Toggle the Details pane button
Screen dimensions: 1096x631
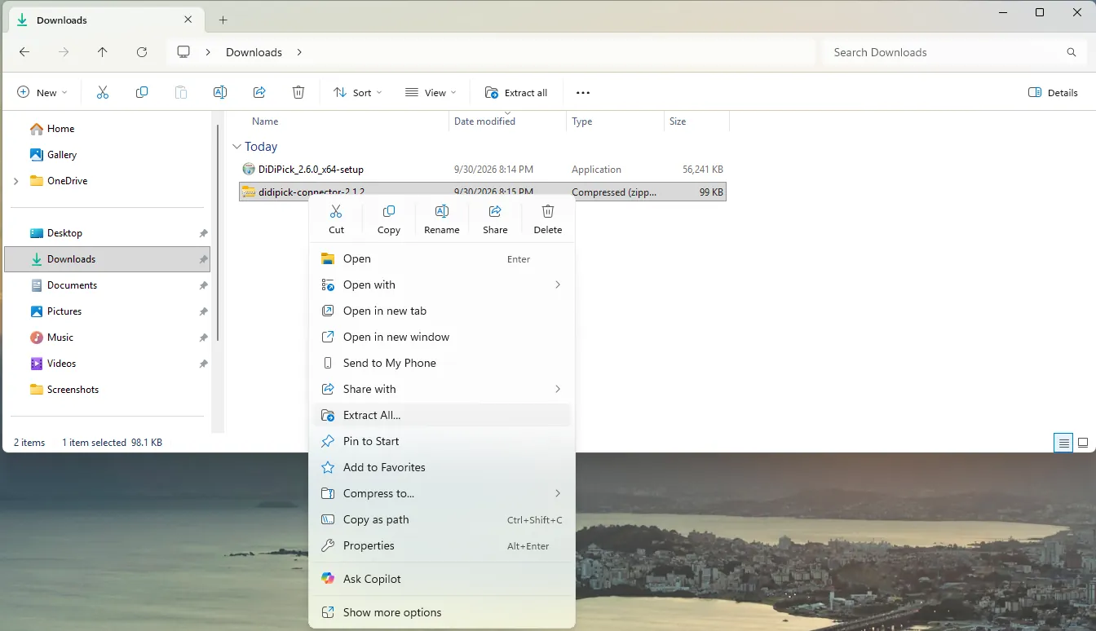[1053, 92]
